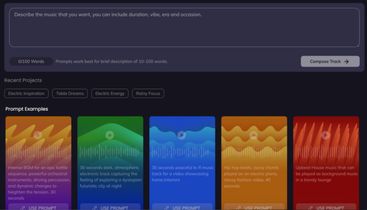
Task: Click the arrow icon in Compose Track
Action: [x=346, y=61]
